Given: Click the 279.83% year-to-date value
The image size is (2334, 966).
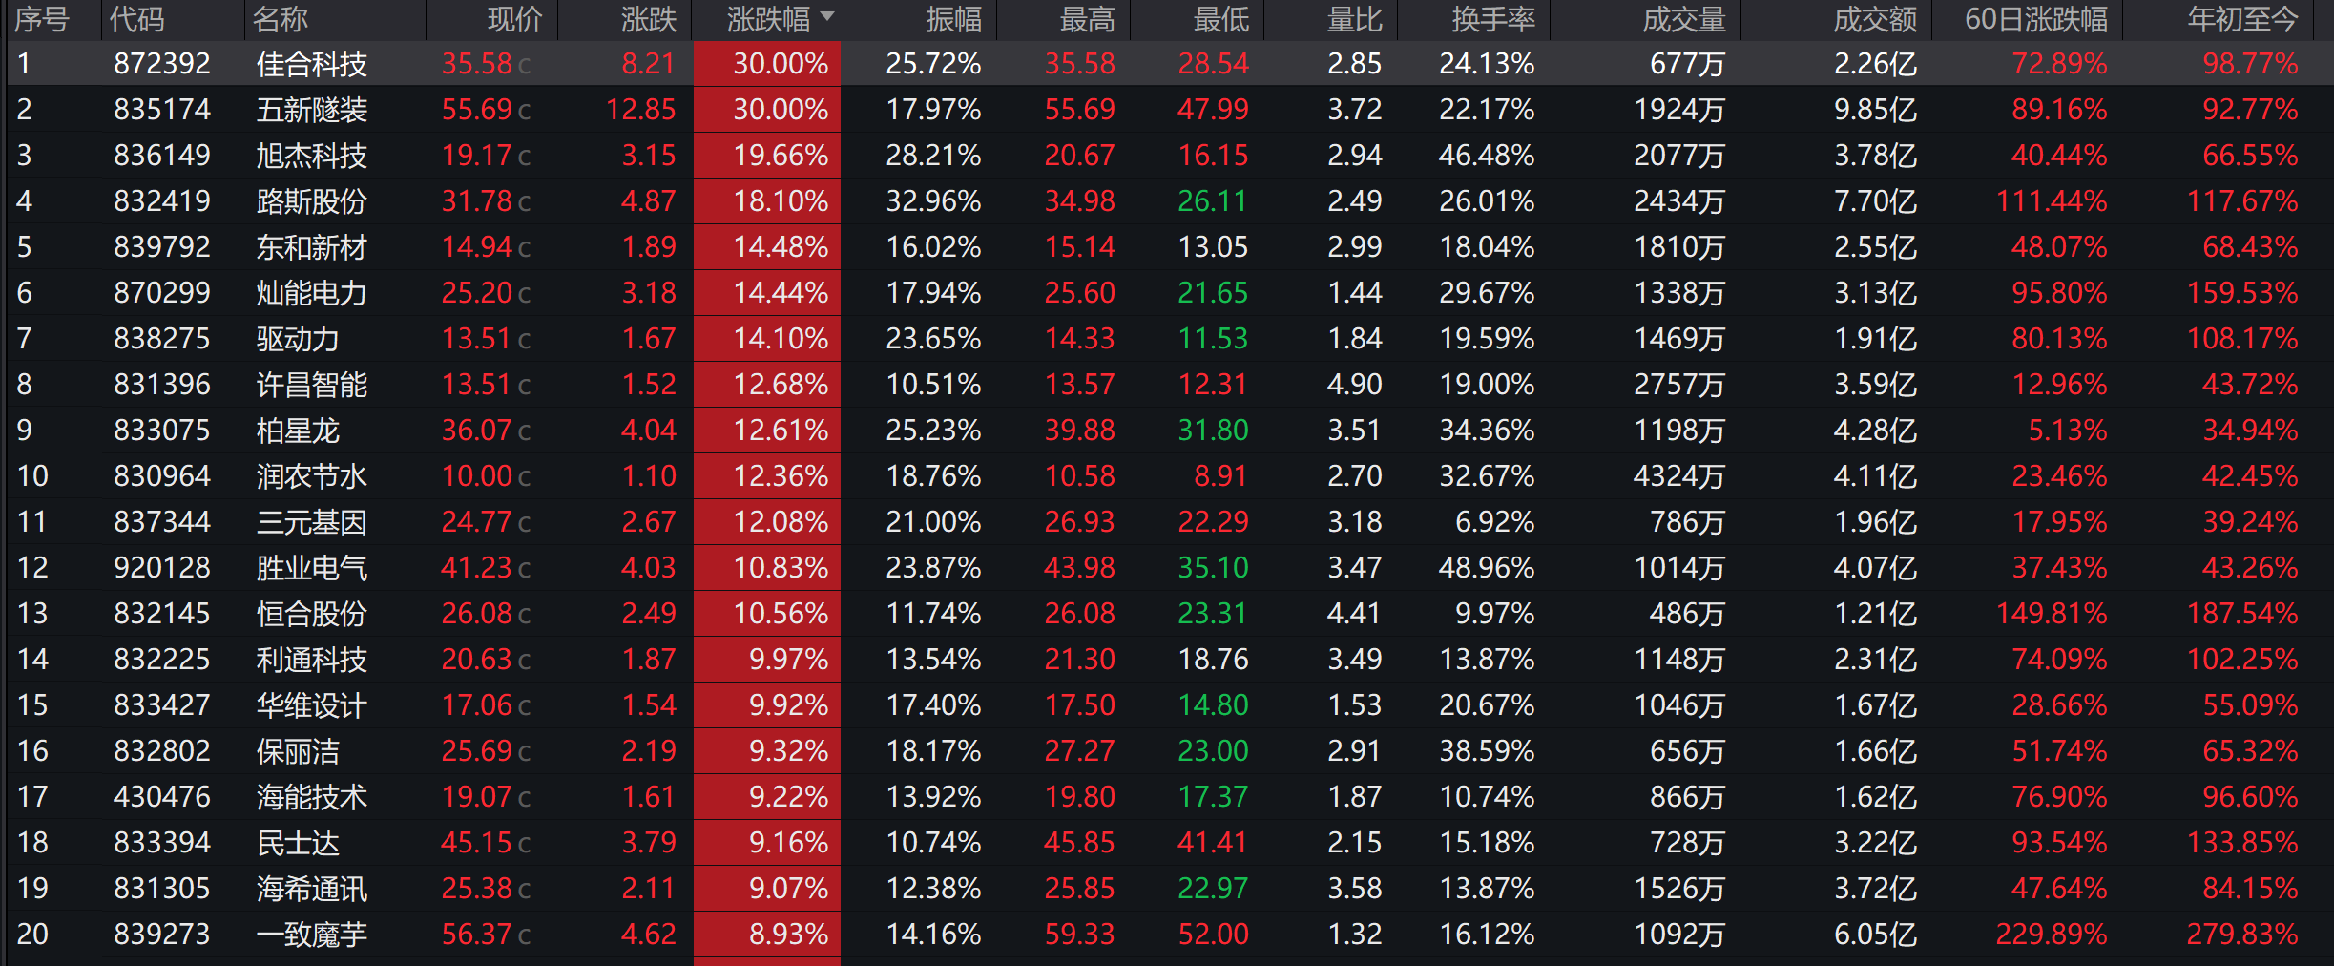Looking at the screenshot, I should coord(2242,934).
